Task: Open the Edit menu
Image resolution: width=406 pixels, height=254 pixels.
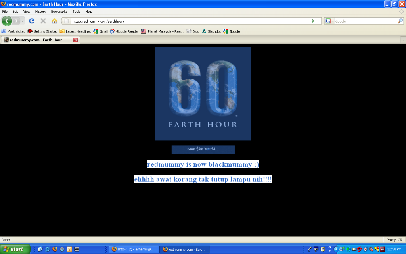Action: point(15,12)
